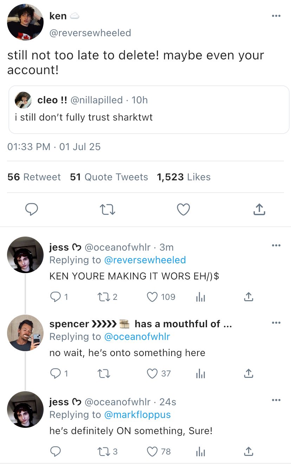Image resolution: width=291 pixels, height=464 pixels.
Task: Open the 1,523 Likes list
Action: point(184,177)
